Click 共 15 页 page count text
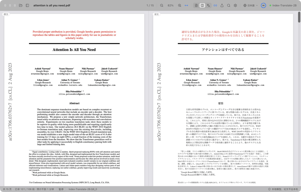Screen dimensions: 301x192 [x=7, y=189]
